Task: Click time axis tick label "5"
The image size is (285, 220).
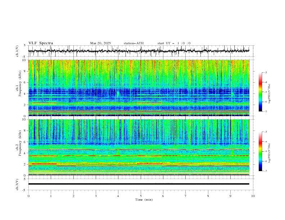Action: (x=141, y=196)
